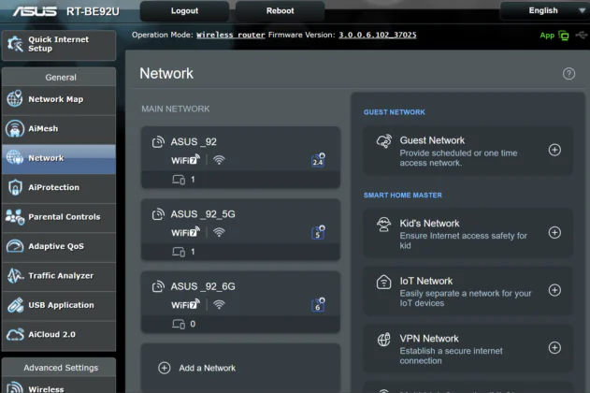The height and width of the screenshot is (393, 590).
Task: Open the ASUS _92_5G network card
Action: (240, 229)
